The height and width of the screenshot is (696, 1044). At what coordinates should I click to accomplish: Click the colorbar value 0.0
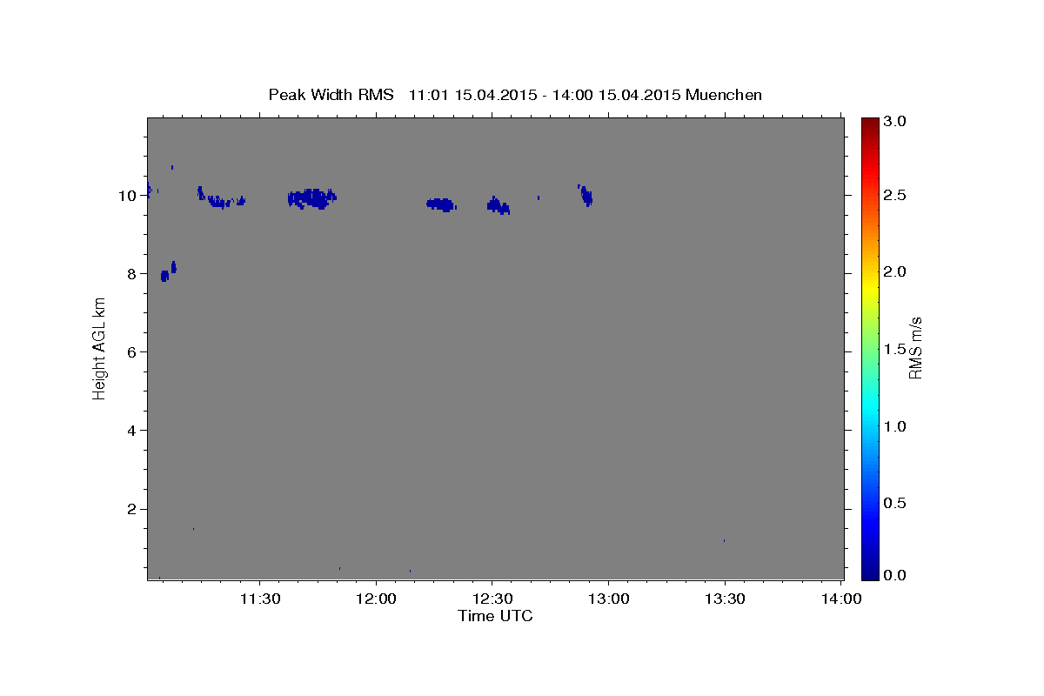pyautogui.click(x=896, y=575)
